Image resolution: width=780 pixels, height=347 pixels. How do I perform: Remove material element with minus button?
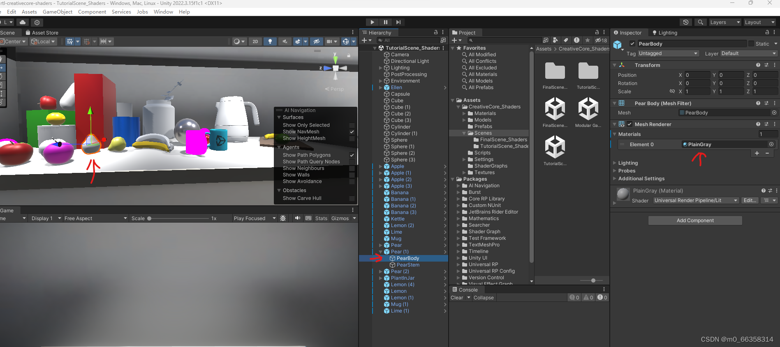coord(767,153)
